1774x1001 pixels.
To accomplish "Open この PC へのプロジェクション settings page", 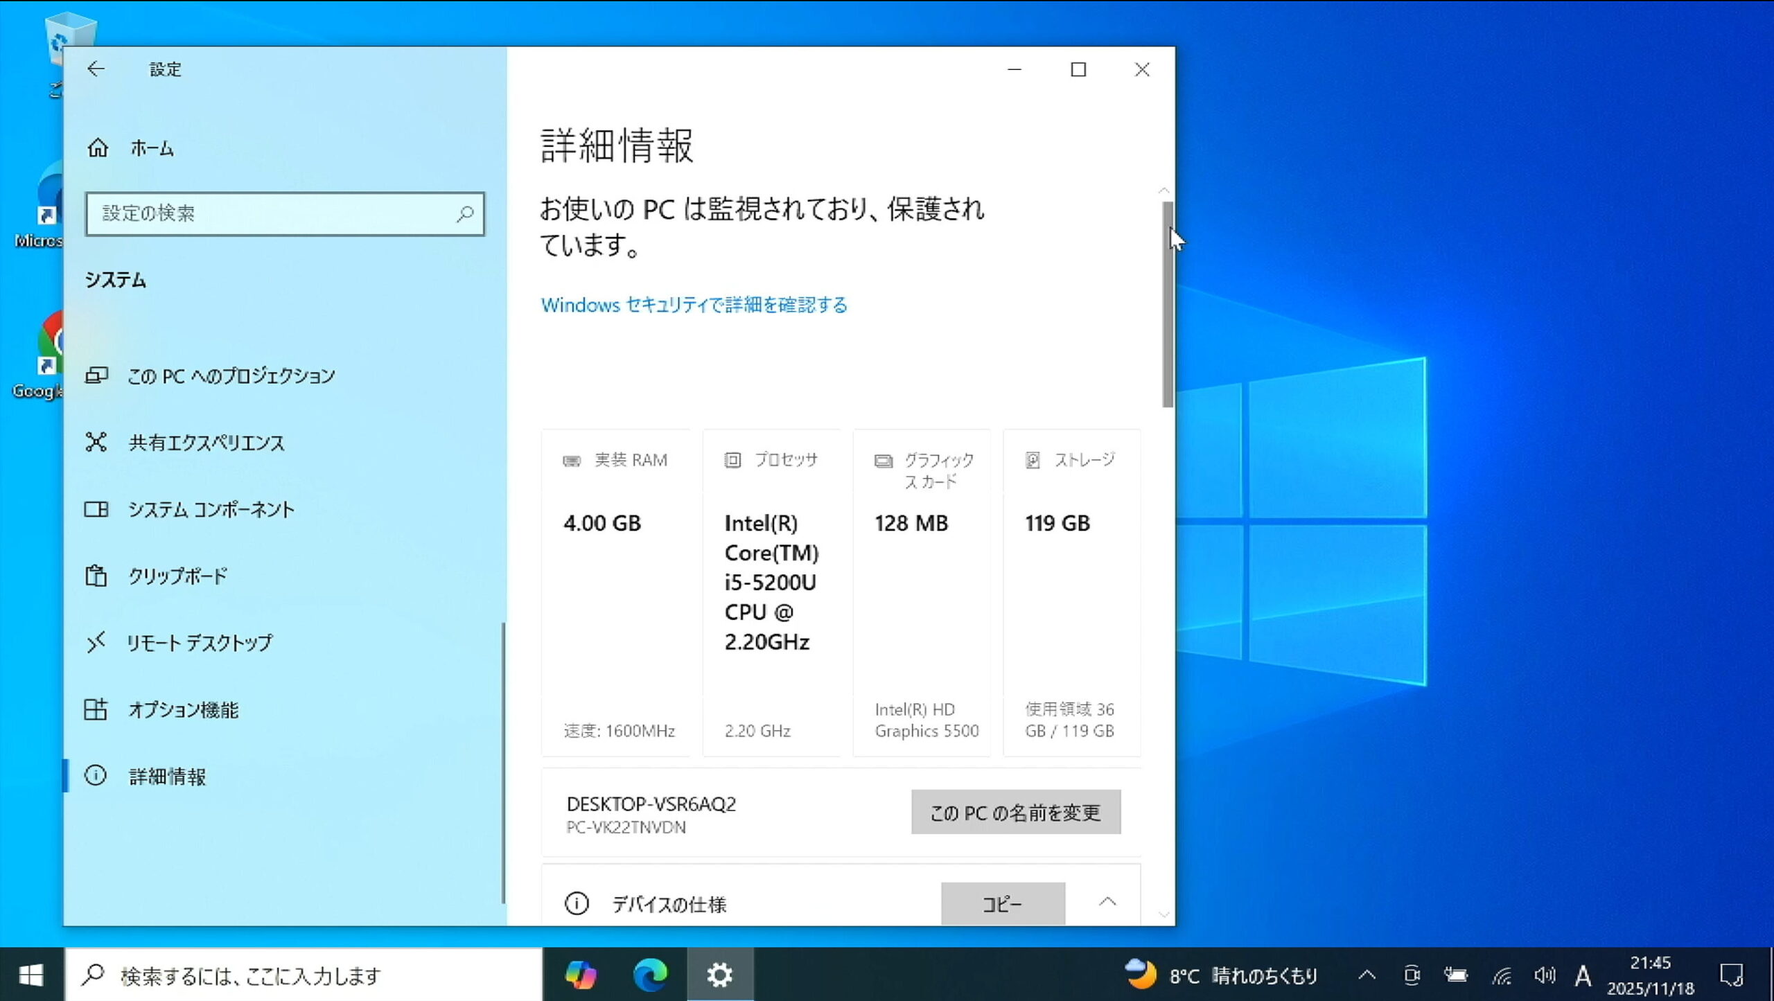I will [x=231, y=375].
